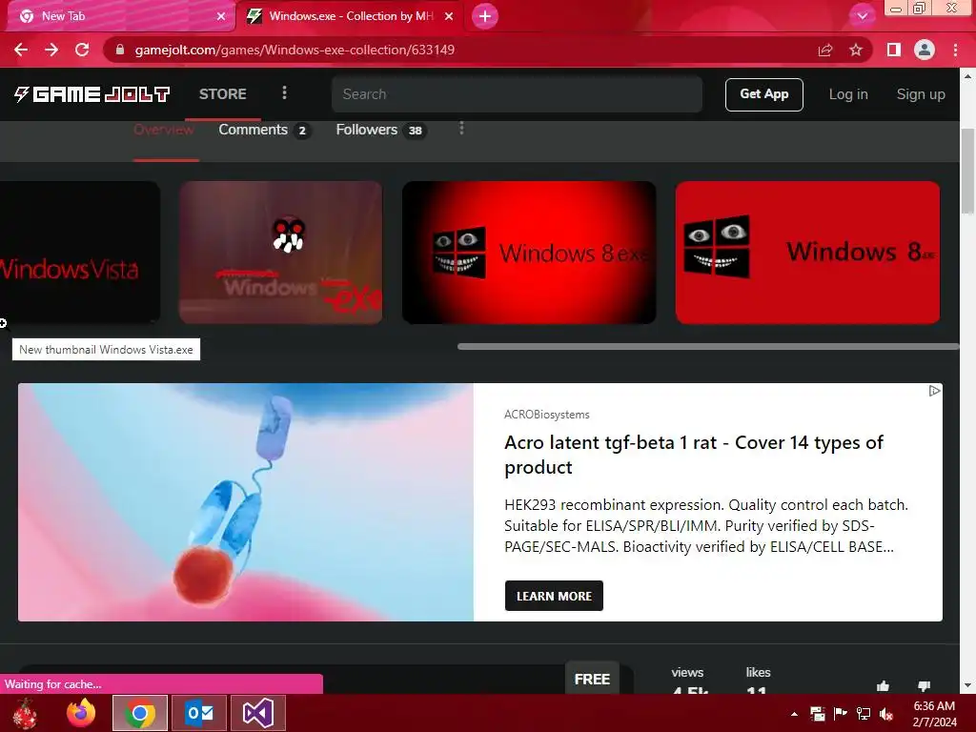Click the FREE price badge
This screenshot has width=976, height=732.
tap(592, 679)
